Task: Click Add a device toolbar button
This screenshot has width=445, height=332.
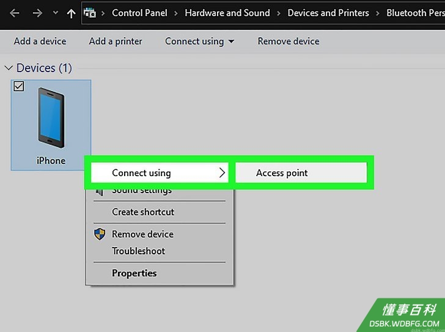Action: (x=40, y=41)
